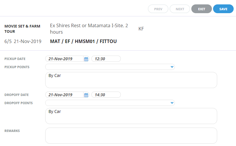Click the pickup date field
Viewport: 236px width, 146px height.
pos(65,59)
